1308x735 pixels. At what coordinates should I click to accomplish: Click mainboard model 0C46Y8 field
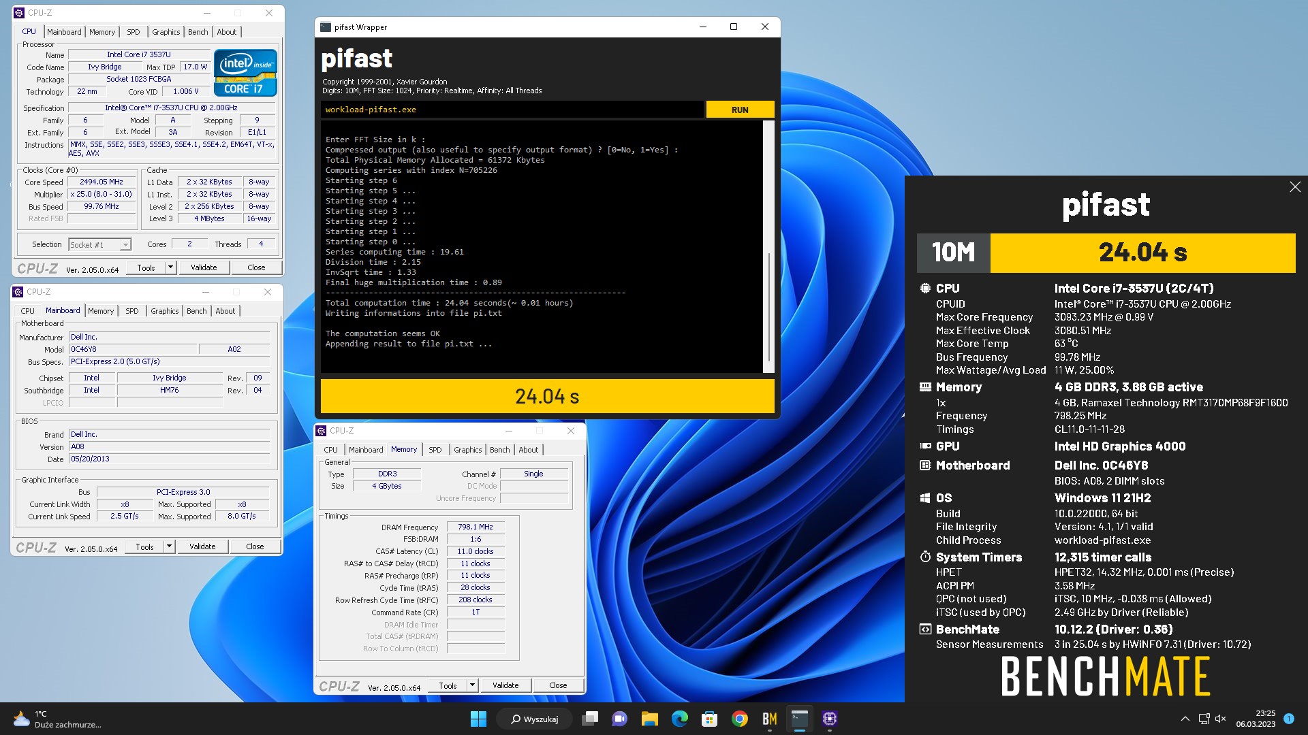point(133,349)
